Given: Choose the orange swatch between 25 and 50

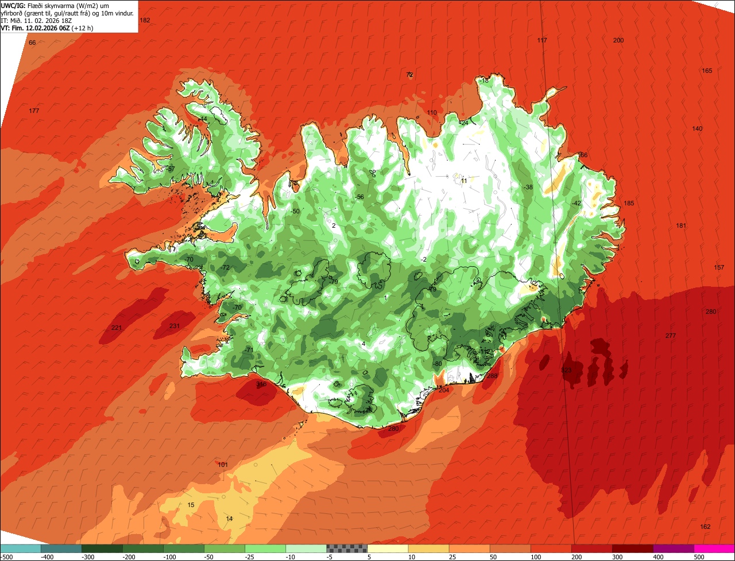Looking at the screenshot, I should [469, 548].
